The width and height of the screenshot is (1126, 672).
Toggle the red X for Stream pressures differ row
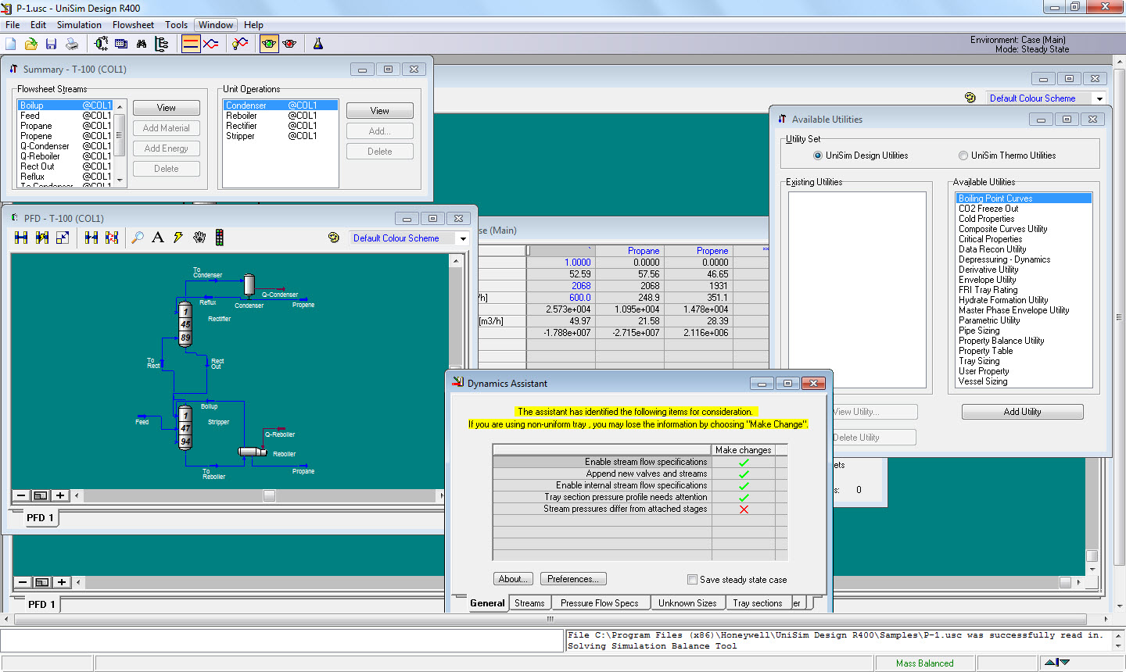[744, 509]
